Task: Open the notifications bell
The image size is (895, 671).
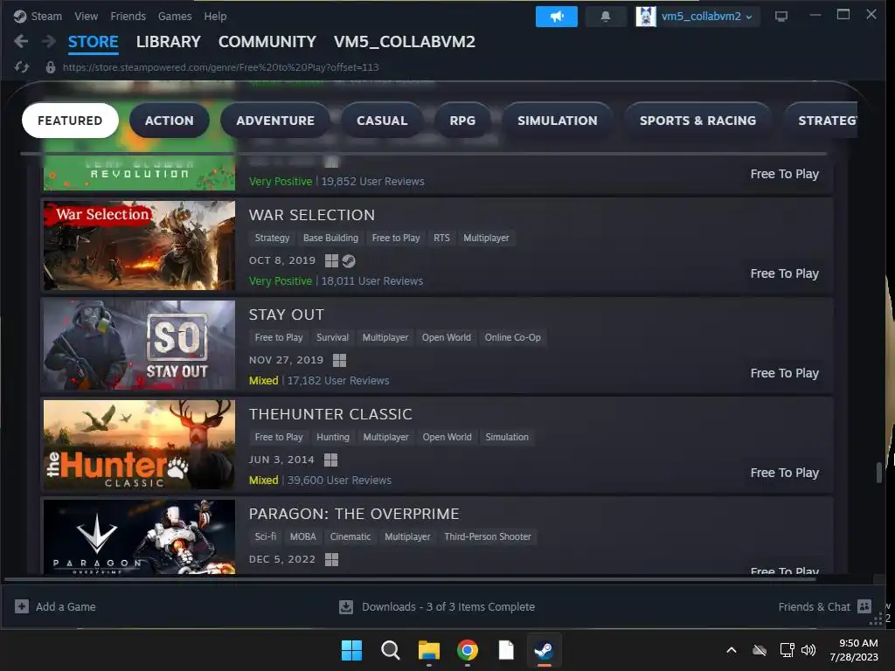Action: (606, 17)
